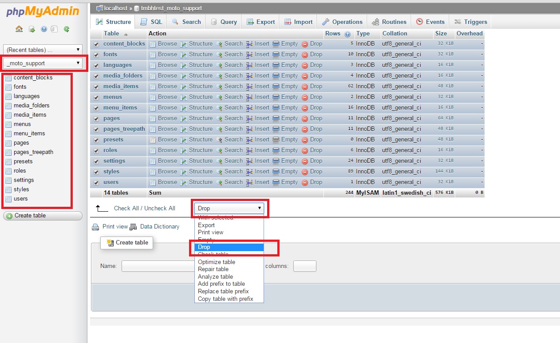Click Search icon for pages_treepath row
Viewport: 560px width, 343px height.
pos(219,129)
